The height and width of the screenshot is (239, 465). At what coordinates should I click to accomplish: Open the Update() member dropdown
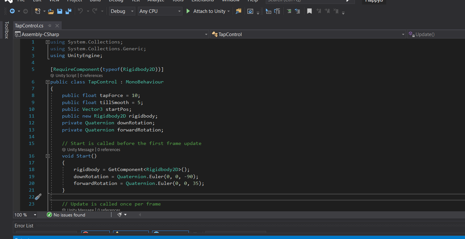436,34
